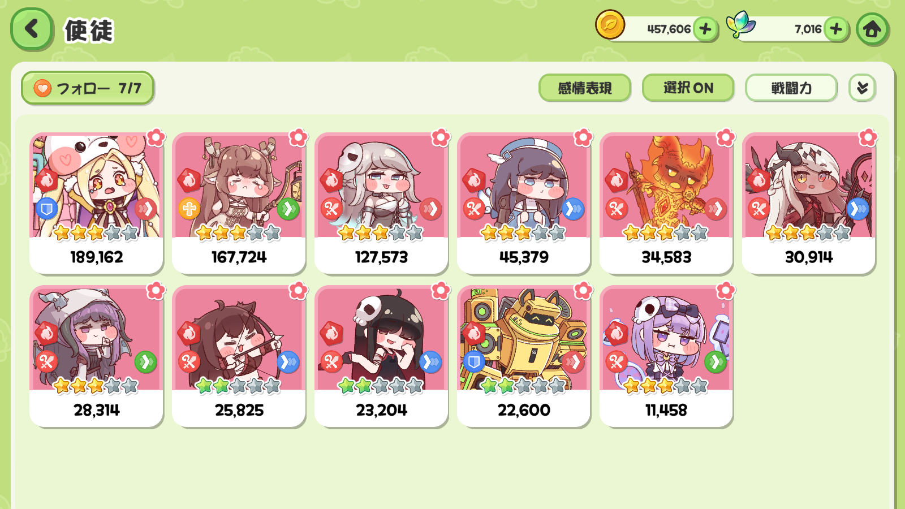Click healer cross icon on 167,724 character
This screenshot has width=905, height=509.
pyautogui.click(x=189, y=209)
